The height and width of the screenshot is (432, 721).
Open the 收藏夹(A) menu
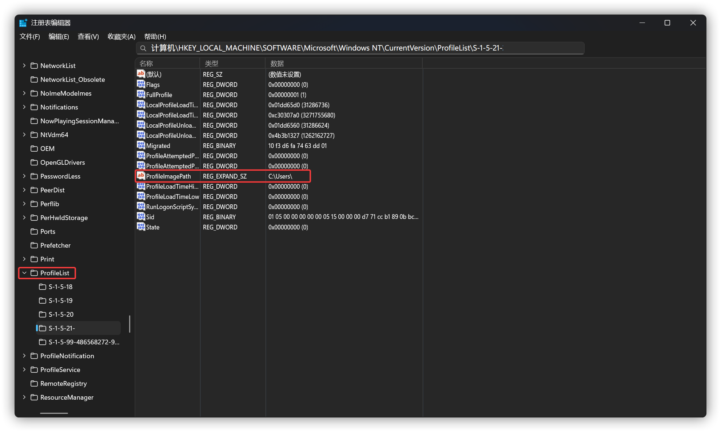tap(122, 36)
